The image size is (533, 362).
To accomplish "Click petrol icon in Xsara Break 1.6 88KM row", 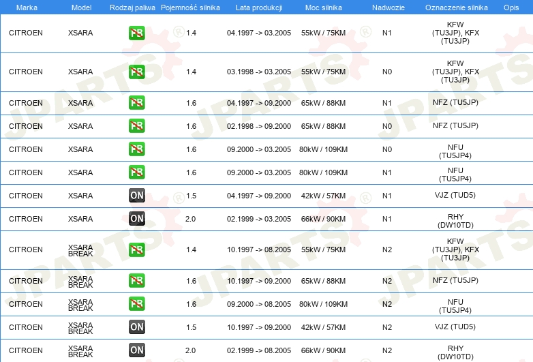I will pos(136,280).
